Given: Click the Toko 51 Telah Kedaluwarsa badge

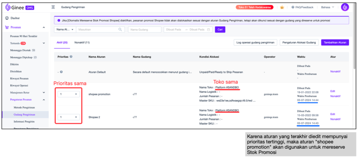Looking at the screenshot, I should click(x=255, y=7).
